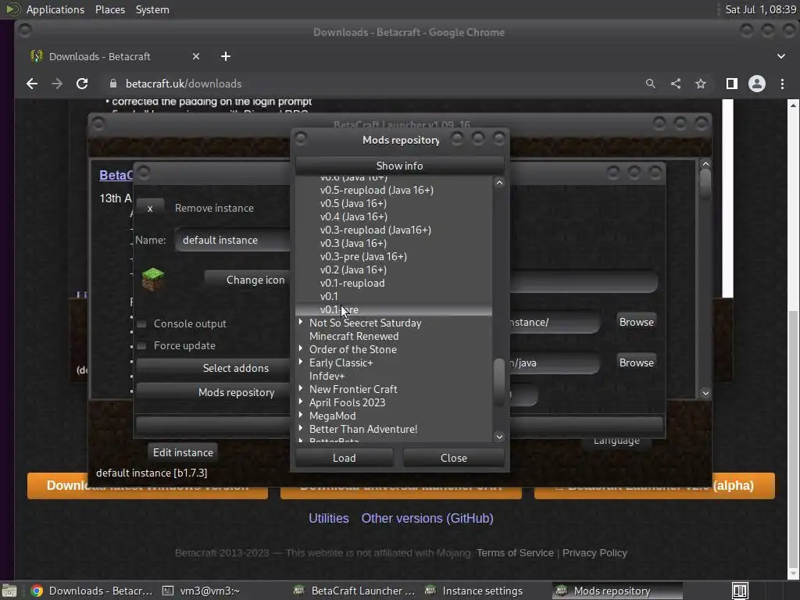This screenshot has width=800, height=600.
Task: Expand Better Than Adventure! entry
Action: (301, 428)
